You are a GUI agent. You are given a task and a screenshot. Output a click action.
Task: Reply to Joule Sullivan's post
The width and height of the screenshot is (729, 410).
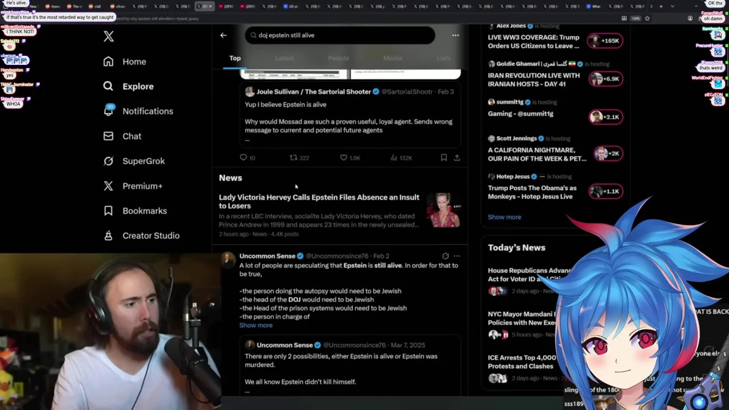click(248, 158)
